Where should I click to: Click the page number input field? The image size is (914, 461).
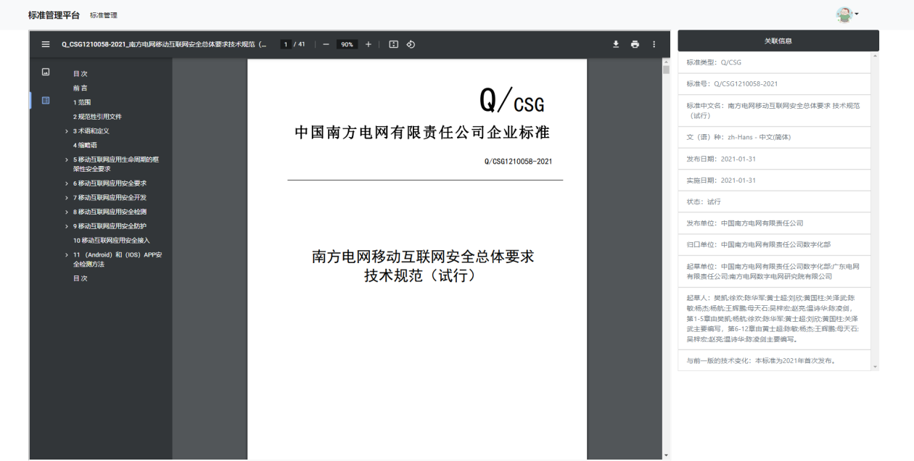[x=287, y=44]
